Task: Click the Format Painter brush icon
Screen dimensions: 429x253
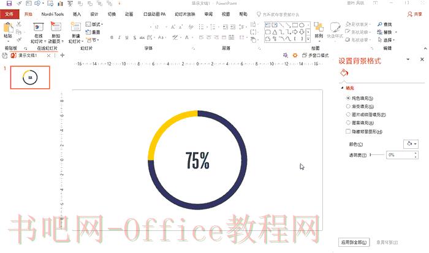Action: point(18,40)
